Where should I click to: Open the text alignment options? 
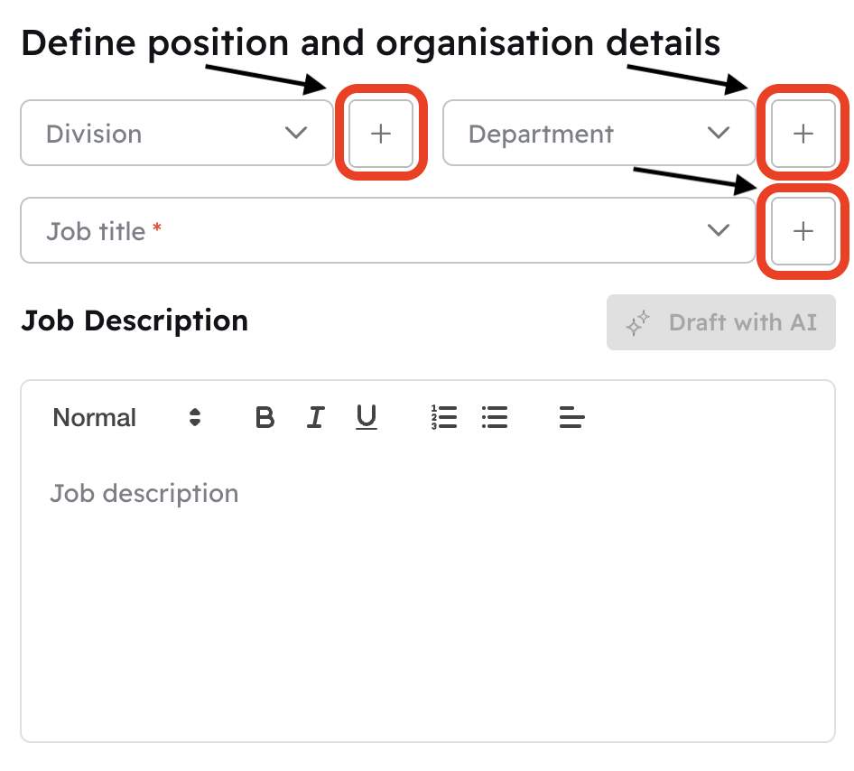(x=572, y=417)
